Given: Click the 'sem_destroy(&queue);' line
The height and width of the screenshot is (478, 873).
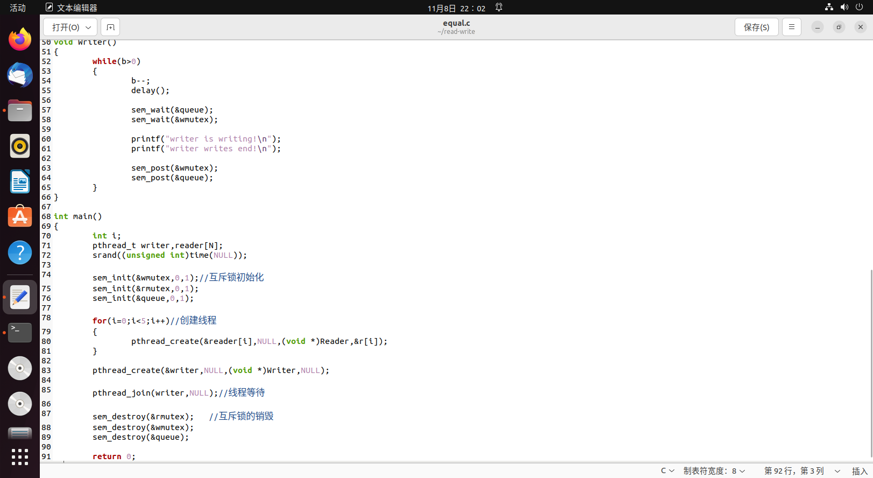Looking at the screenshot, I should (x=140, y=437).
